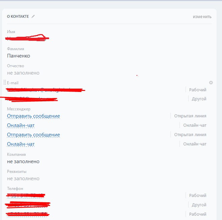Select the Фамилия value Панченко

pyautogui.click(x=18, y=56)
